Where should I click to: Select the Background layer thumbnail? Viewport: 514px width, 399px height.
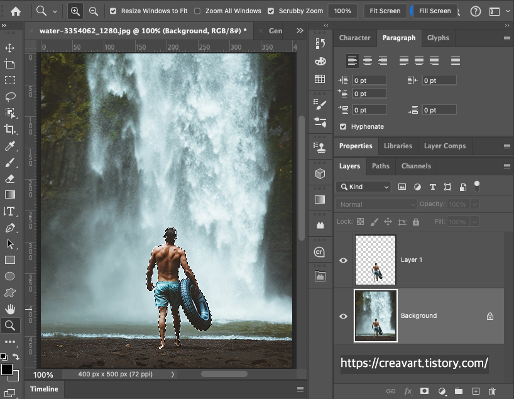click(x=376, y=315)
